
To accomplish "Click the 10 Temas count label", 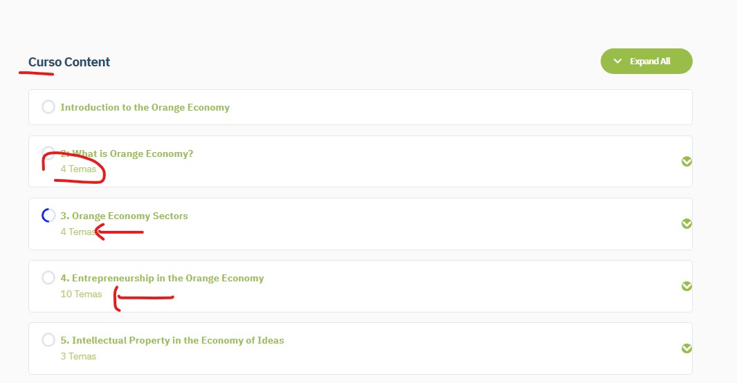I will [x=81, y=295].
